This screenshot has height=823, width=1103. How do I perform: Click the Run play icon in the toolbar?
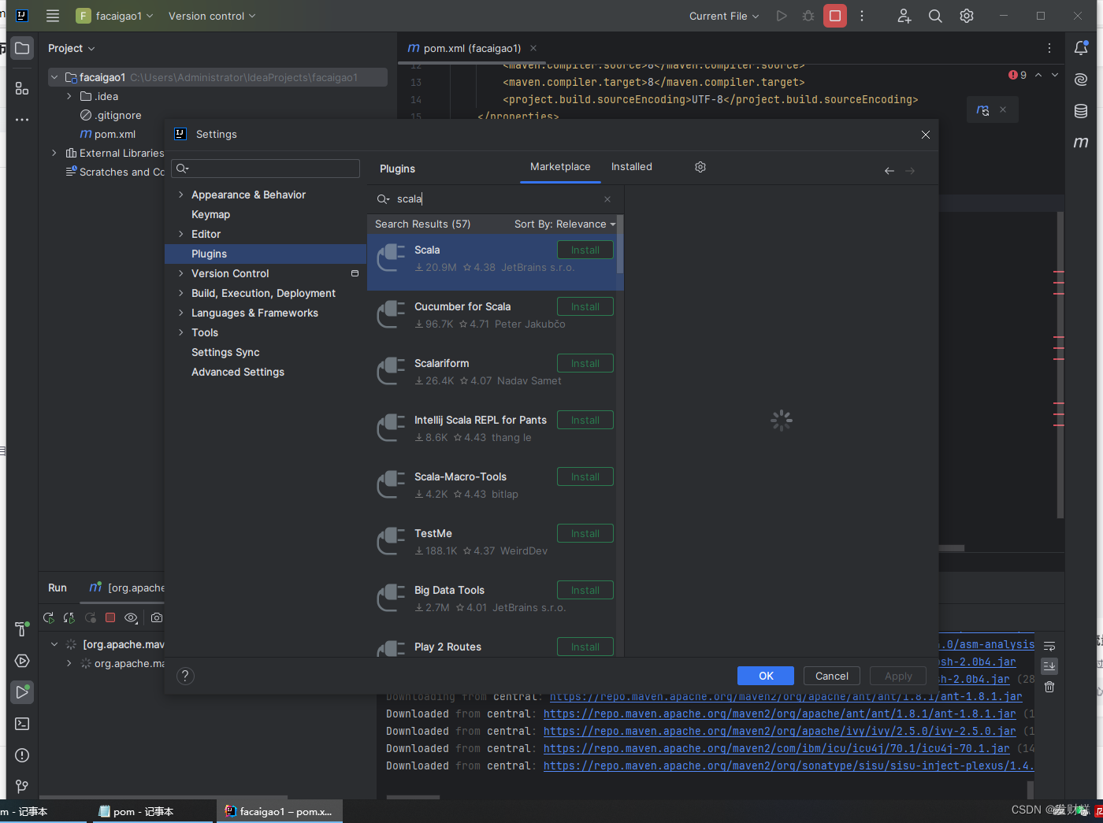(782, 16)
